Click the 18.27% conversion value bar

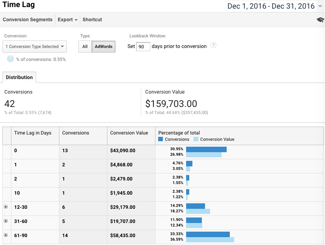(198, 211)
